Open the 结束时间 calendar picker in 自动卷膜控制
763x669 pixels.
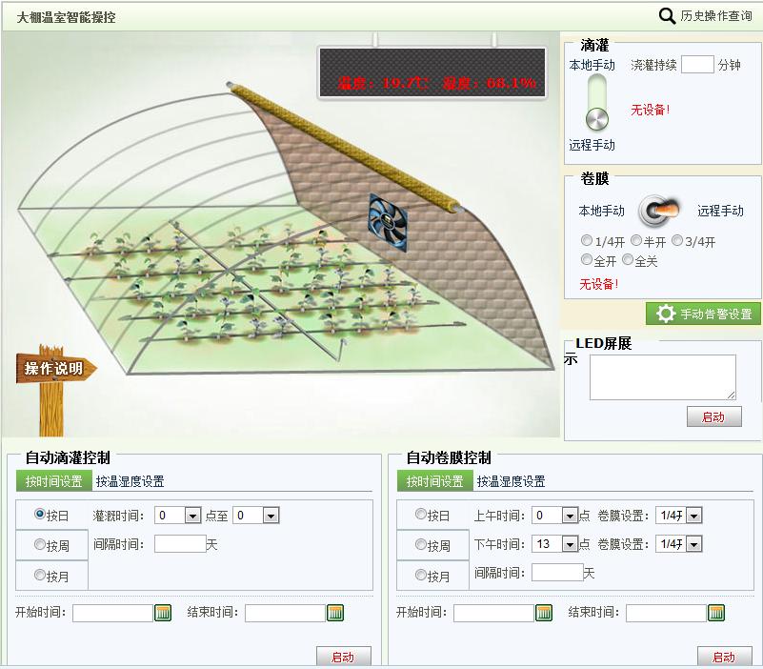pos(715,613)
